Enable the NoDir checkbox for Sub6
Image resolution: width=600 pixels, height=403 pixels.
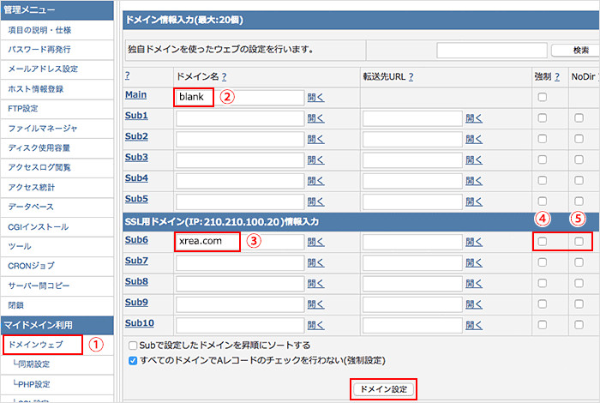tap(579, 242)
